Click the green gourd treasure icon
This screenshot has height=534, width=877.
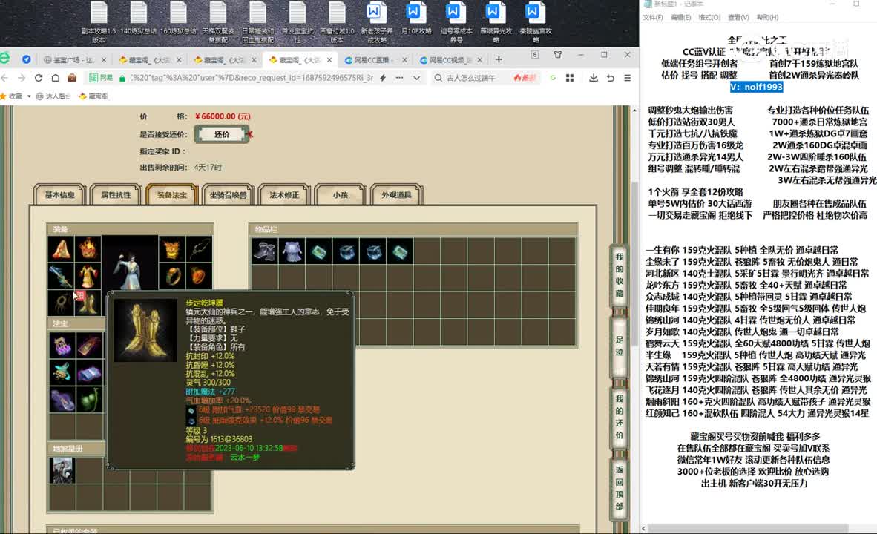pyautogui.click(x=88, y=399)
